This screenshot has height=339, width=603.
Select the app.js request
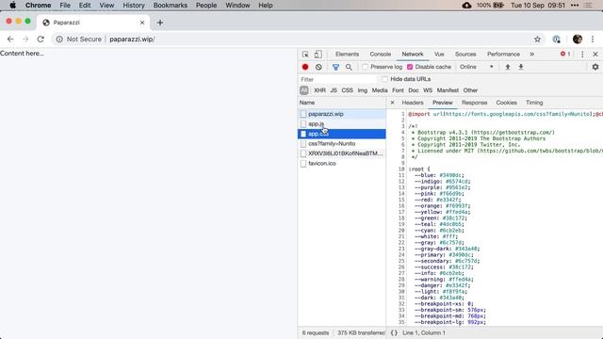pyautogui.click(x=342, y=123)
